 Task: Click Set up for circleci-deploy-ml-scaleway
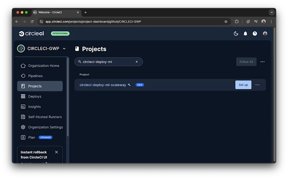pyautogui.click(x=243, y=85)
